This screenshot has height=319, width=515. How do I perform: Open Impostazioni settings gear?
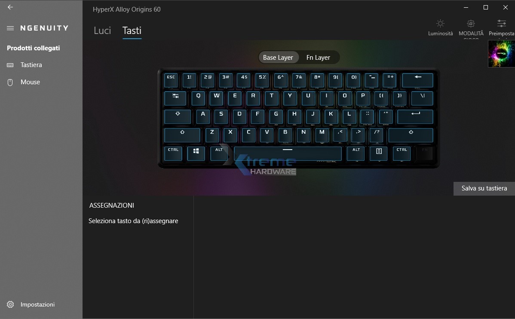[10, 304]
